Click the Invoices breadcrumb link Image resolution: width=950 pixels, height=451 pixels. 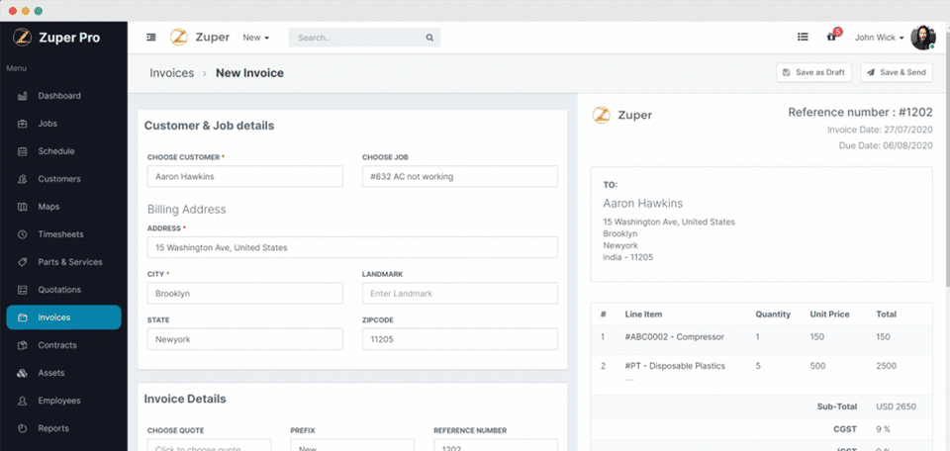pyautogui.click(x=172, y=73)
